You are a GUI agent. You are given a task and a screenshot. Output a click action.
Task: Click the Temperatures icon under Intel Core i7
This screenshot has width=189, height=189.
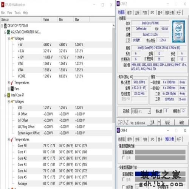[12, 139]
